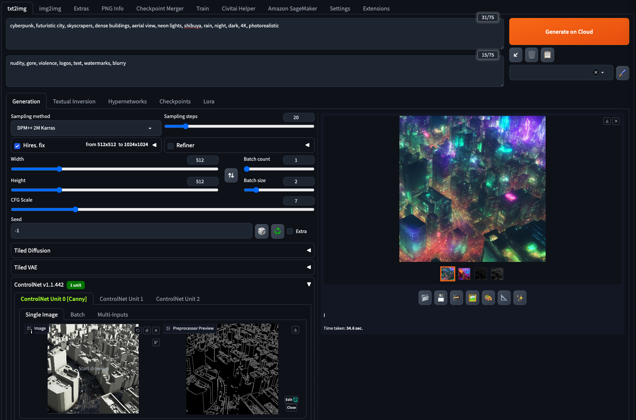Enable the Refiner checkbox
Image resolution: width=636 pixels, height=420 pixels.
click(x=171, y=146)
